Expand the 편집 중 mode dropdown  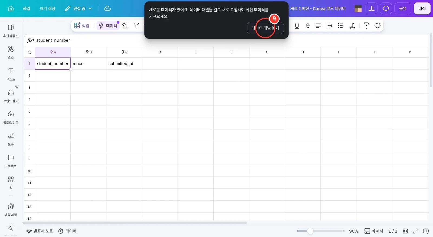pyautogui.click(x=78, y=8)
